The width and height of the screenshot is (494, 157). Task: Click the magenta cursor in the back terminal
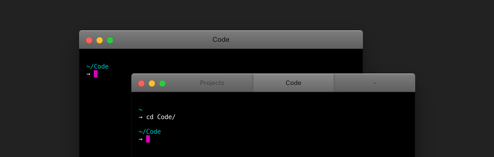96,74
